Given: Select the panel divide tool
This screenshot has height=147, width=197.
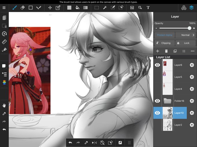Looking at the screenshot, I should 132,7.
